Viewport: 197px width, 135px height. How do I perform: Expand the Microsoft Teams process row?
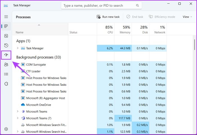pos(17,111)
